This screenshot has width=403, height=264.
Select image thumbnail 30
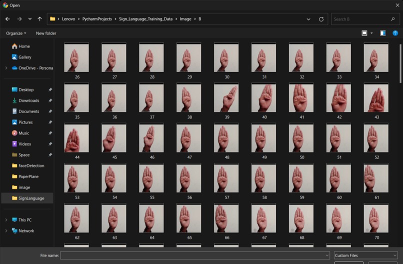click(226, 57)
